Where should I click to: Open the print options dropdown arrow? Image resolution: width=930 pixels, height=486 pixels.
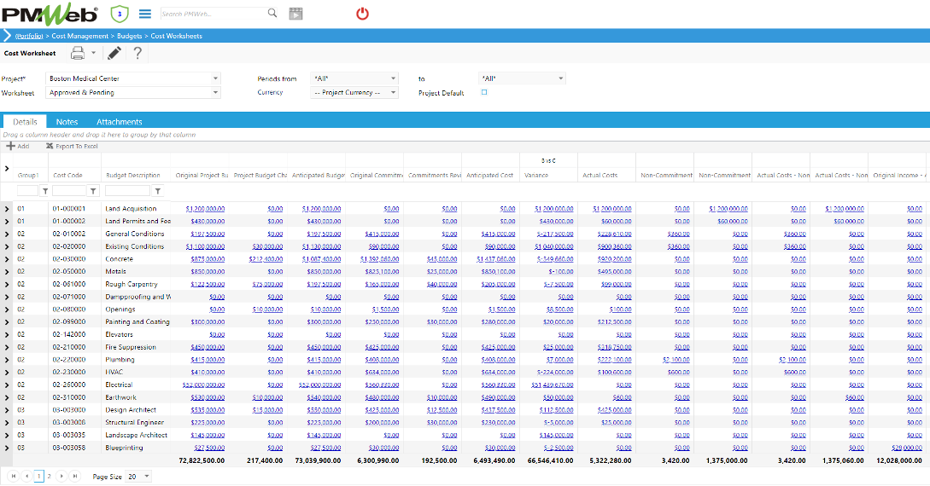[94, 53]
